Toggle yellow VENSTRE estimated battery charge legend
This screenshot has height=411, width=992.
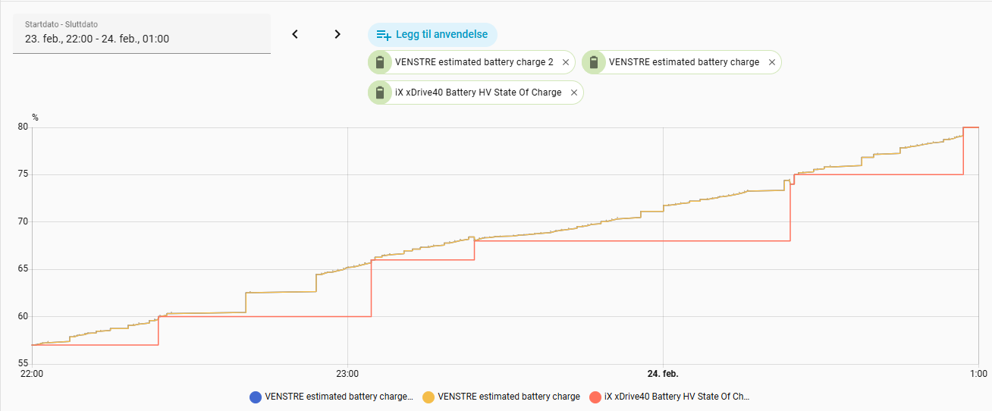point(508,397)
